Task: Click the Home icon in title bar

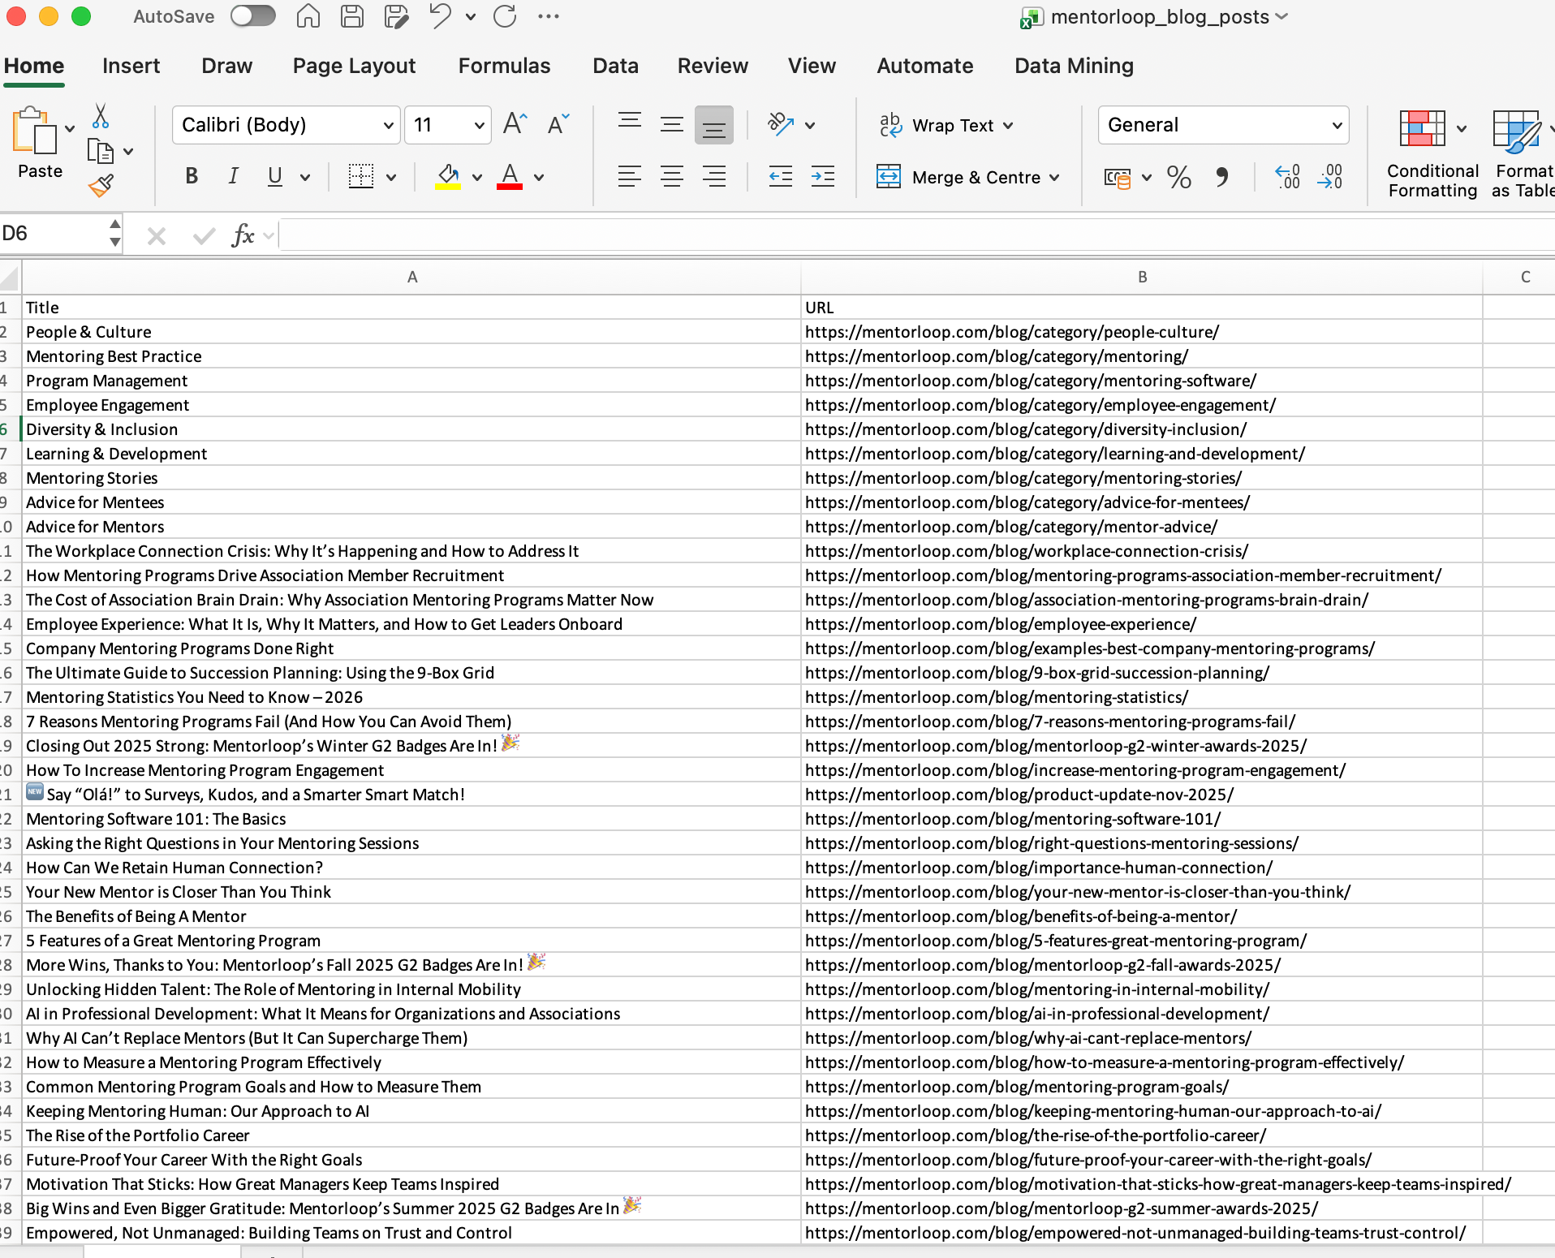Action: click(x=308, y=16)
